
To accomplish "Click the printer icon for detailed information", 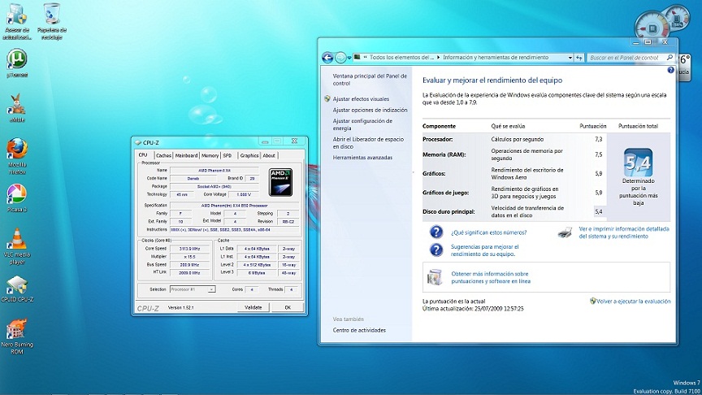I will pyautogui.click(x=565, y=233).
